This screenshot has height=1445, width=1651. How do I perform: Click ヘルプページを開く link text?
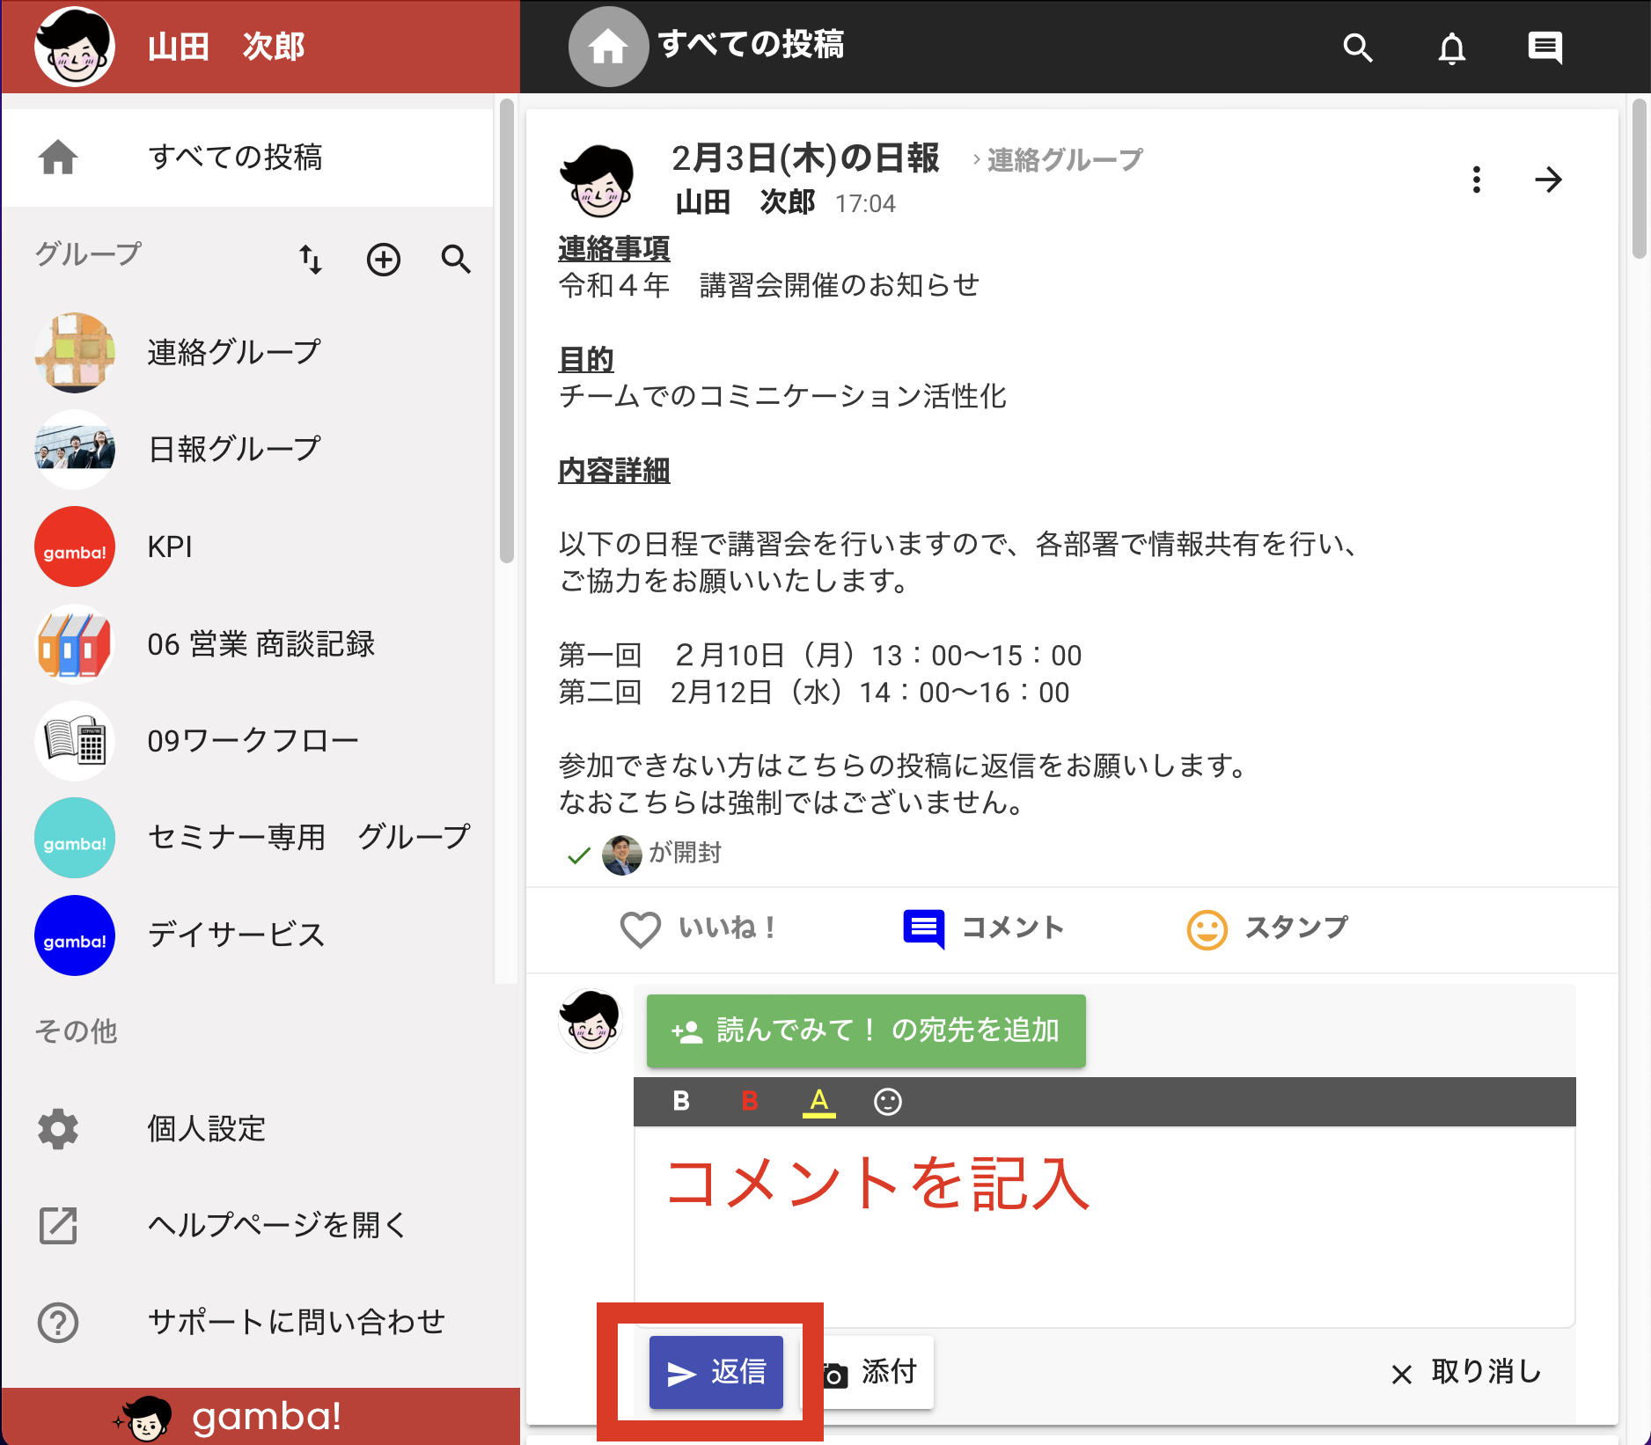point(277,1226)
